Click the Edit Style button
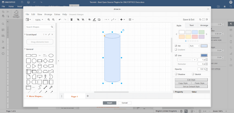The image size is (234, 113). coord(191,80)
